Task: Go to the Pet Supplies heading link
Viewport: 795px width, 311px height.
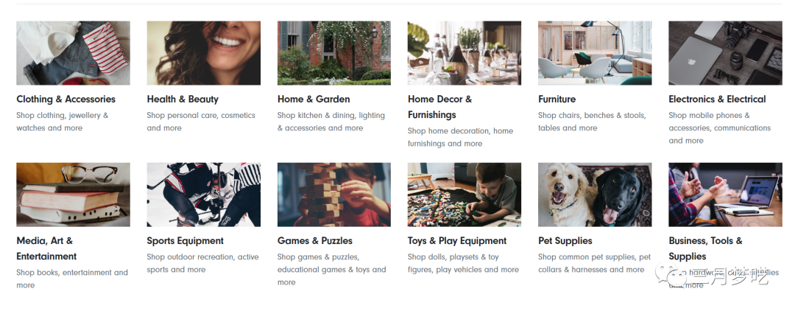Action: [x=565, y=241]
